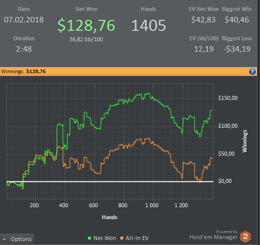The height and width of the screenshot is (245, 260).
Task: Click the Winnings: $128,76 header bar text
Action: [x=23, y=72]
